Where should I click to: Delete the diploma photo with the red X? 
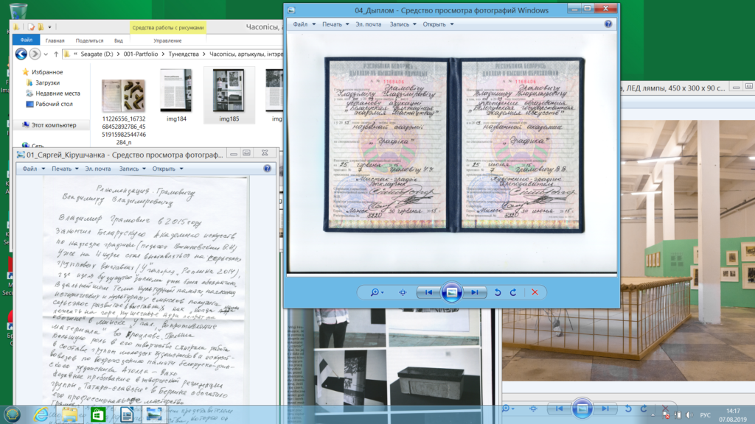(x=535, y=292)
